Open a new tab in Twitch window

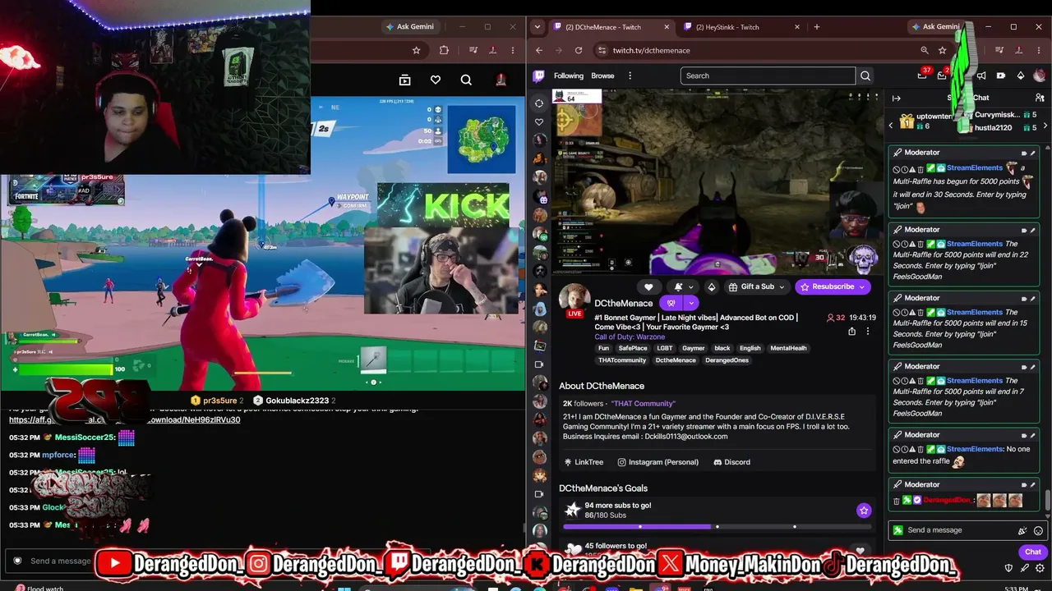816,27
